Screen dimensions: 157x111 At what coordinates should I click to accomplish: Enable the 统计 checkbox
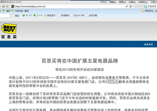click(x=13, y=16)
